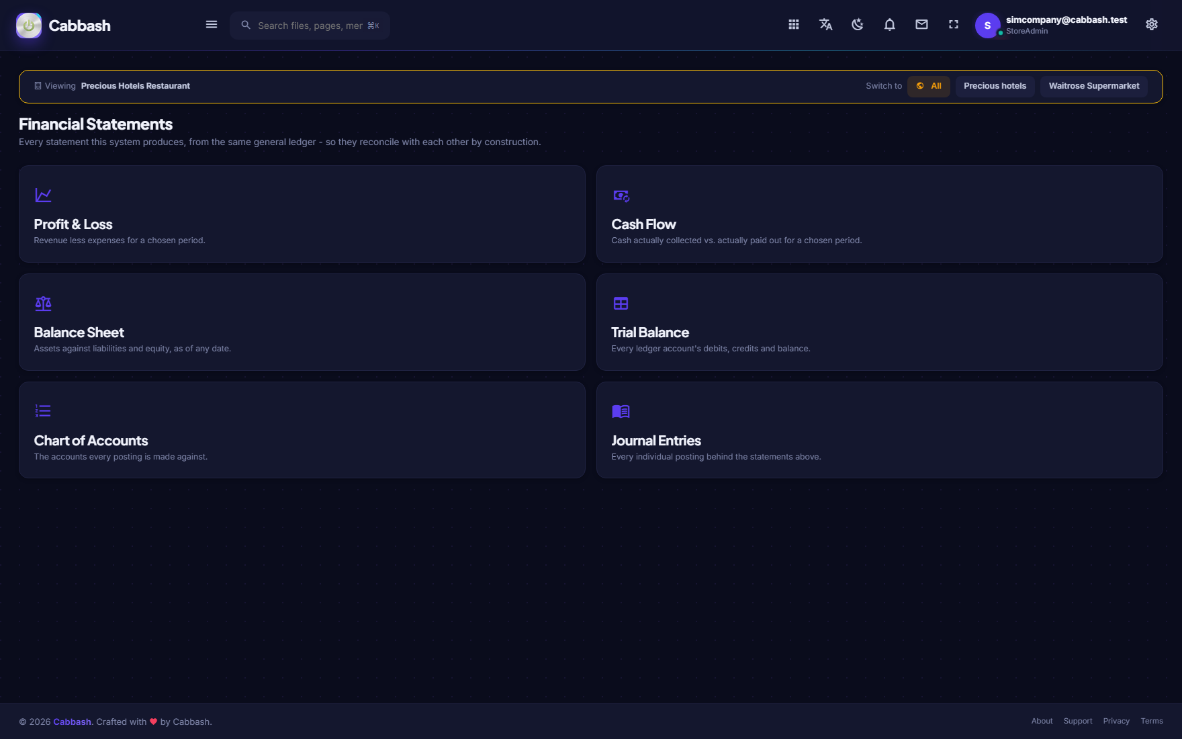This screenshot has height=739, width=1182.
Task: Open the settings gear
Action: 1152,25
